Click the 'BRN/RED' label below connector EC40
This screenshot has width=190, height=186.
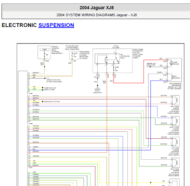click(x=104, y=82)
